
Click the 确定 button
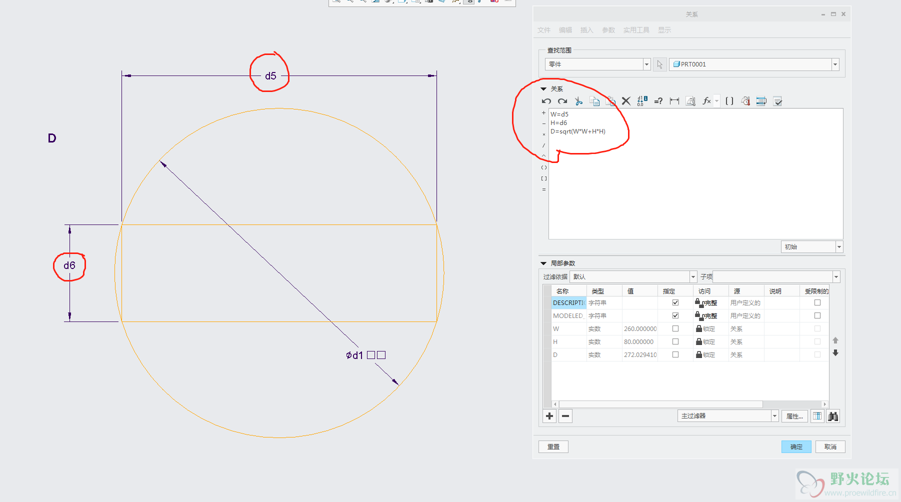(796, 447)
